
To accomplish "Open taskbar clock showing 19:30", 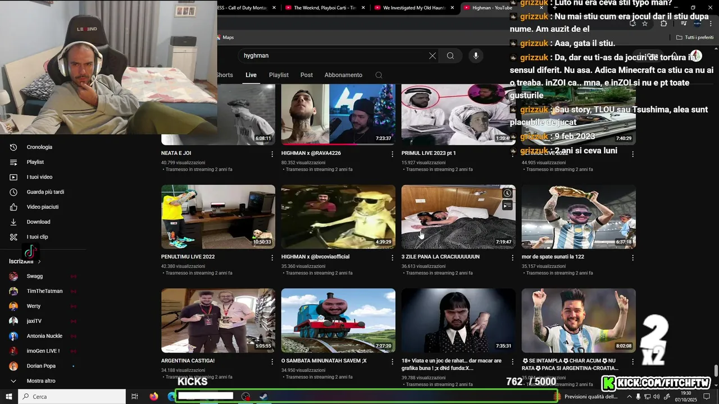I will (x=687, y=396).
